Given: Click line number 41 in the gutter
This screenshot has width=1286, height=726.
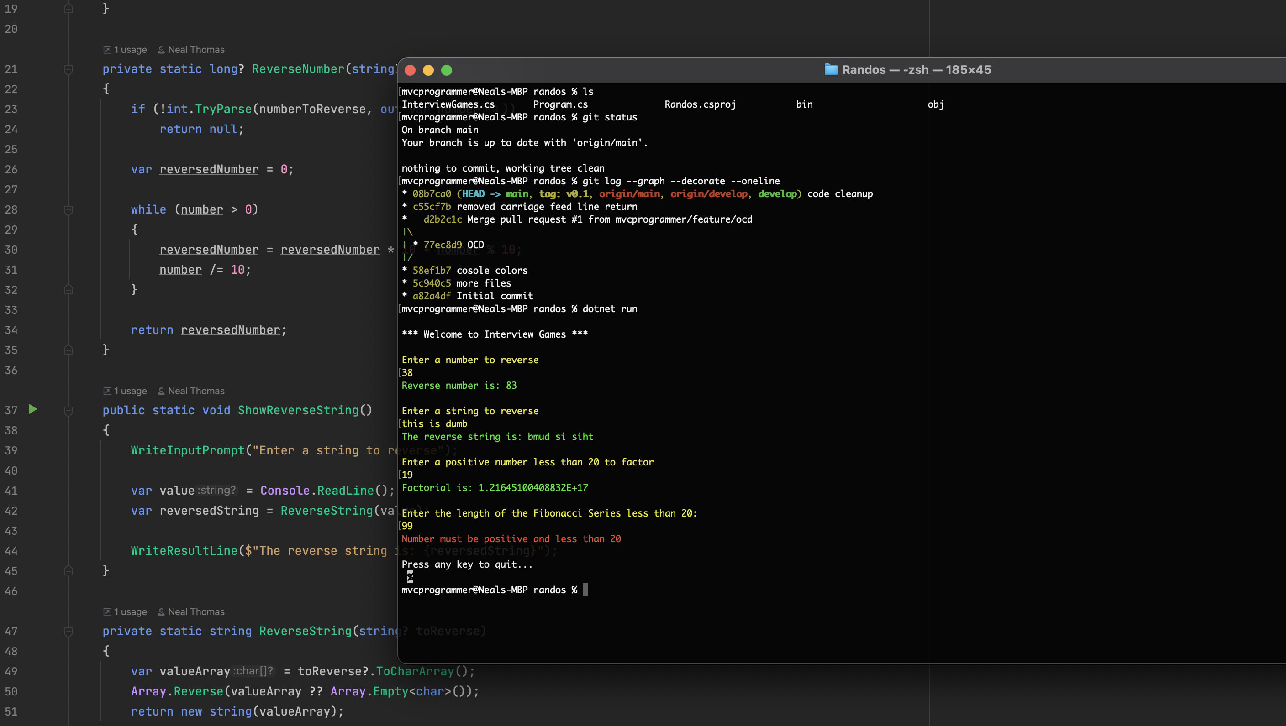Looking at the screenshot, I should point(11,491).
